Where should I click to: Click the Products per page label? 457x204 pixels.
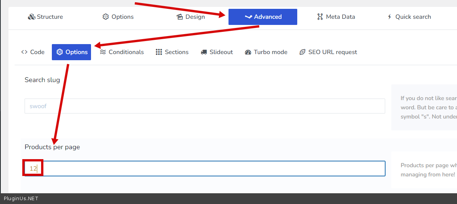[52, 147]
